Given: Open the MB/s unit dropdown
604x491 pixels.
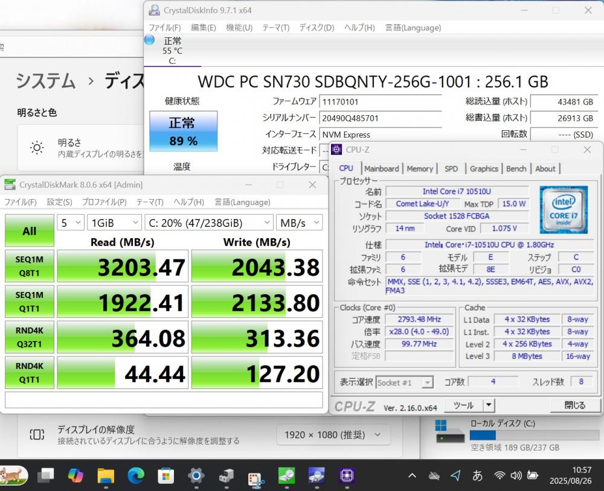Looking at the screenshot, I should click(300, 223).
